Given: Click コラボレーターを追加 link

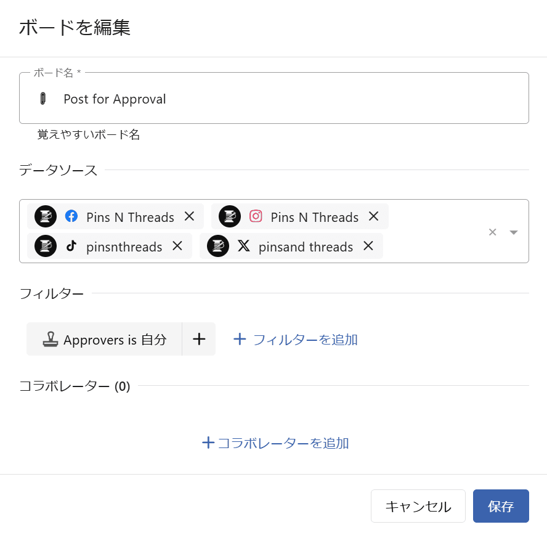Looking at the screenshot, I should [x=276, y=443].
